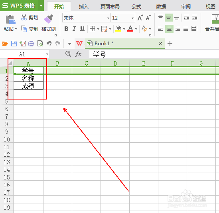Align text right
The width and height of the screenshot is (219, 213).
178,29
